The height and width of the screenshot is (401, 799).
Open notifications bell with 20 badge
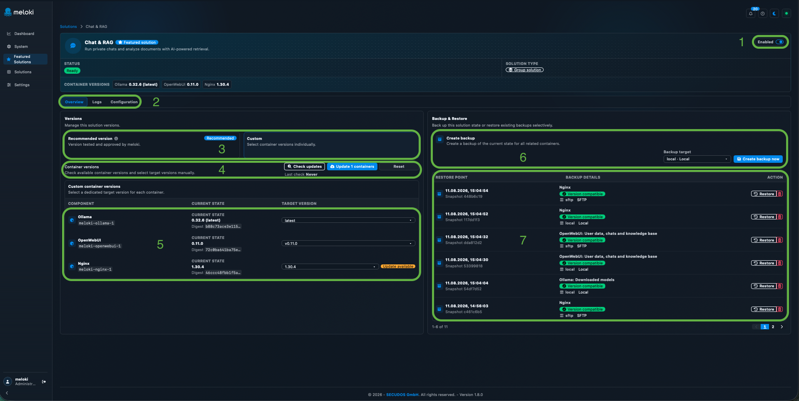coord(751,13)
